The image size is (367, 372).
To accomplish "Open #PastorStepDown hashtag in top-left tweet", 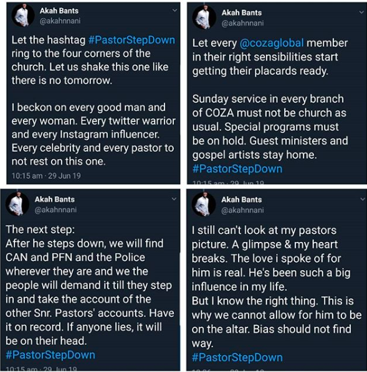I will coord(131,40).
